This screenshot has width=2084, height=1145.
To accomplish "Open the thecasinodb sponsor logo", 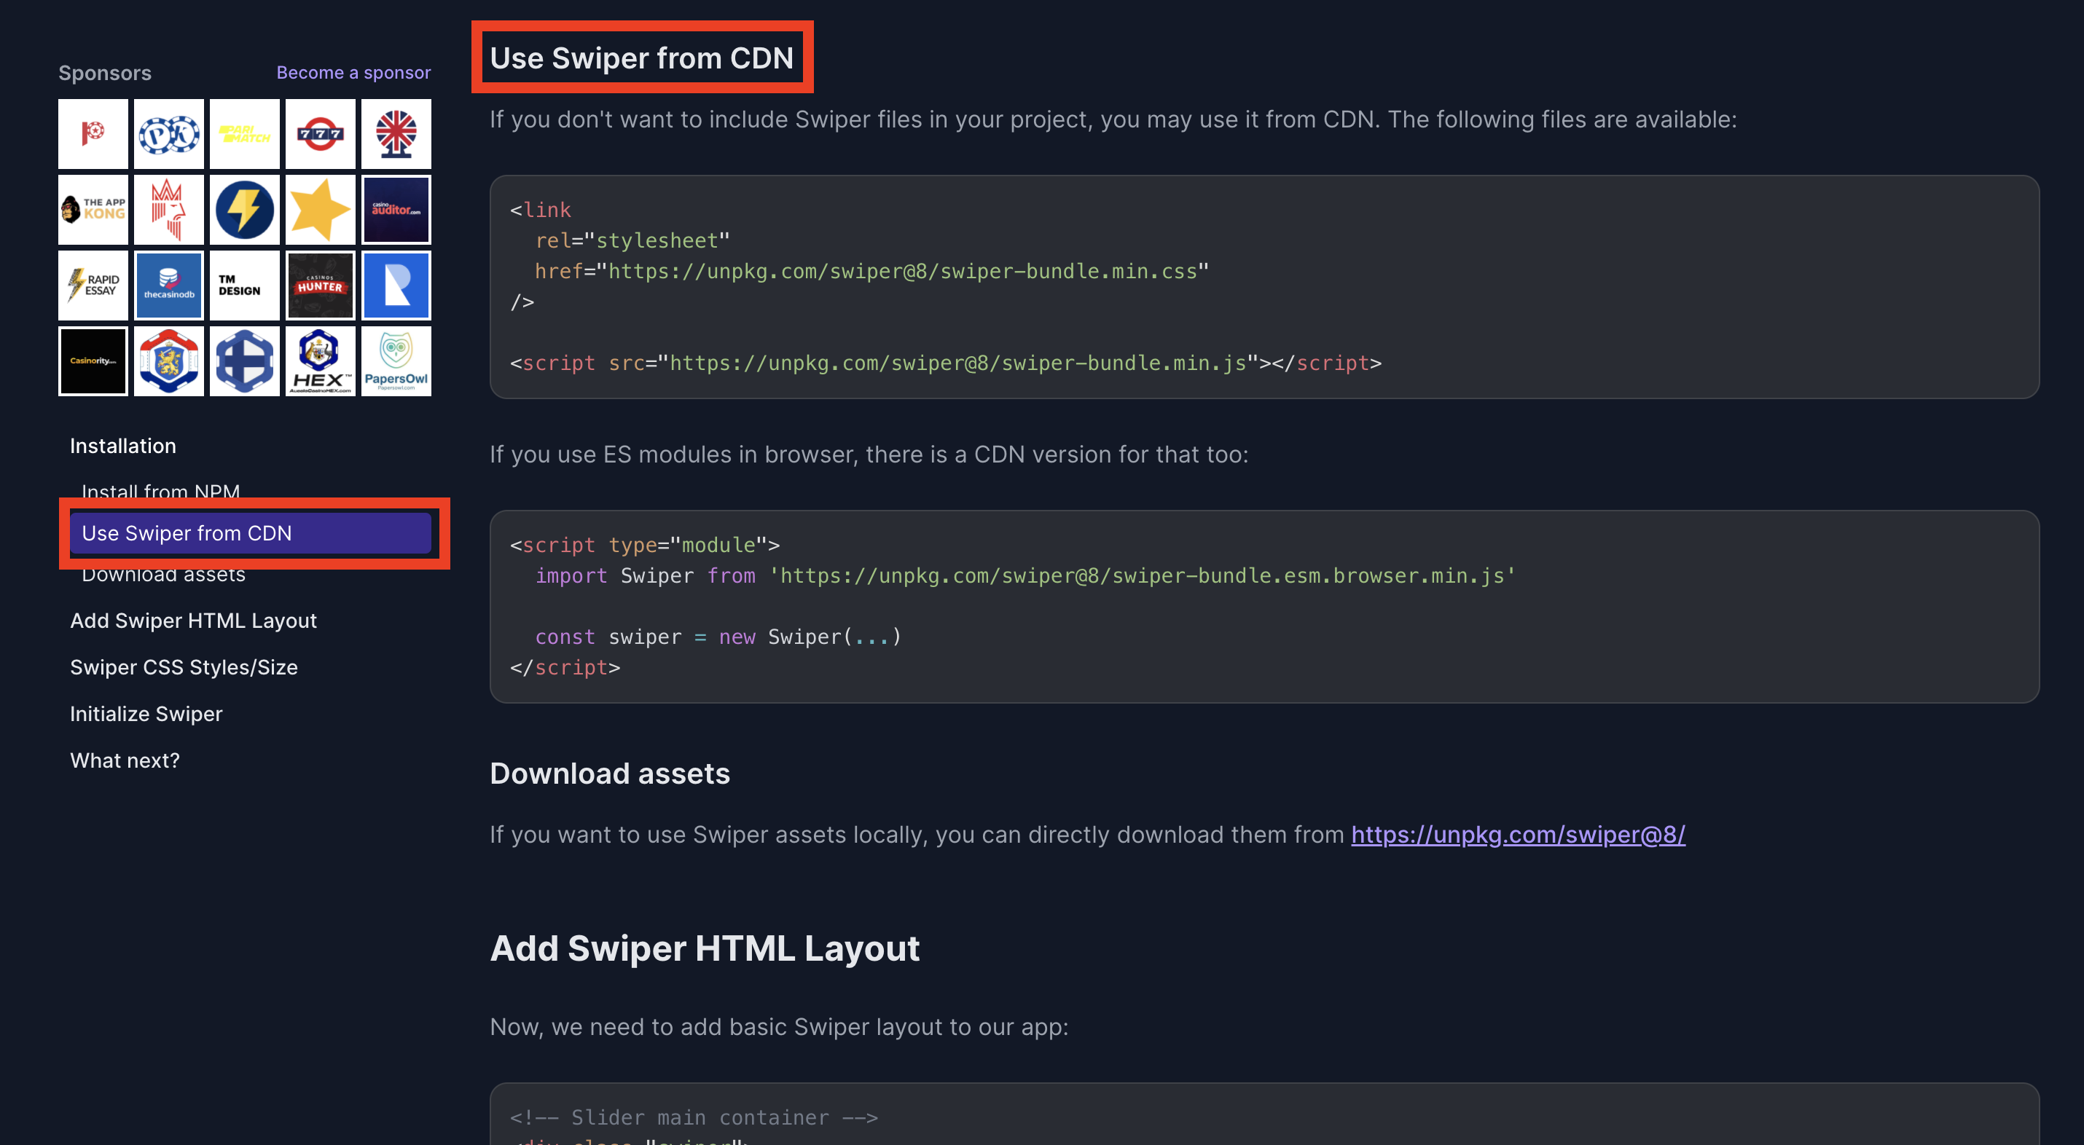I will [x=168, y=286].
